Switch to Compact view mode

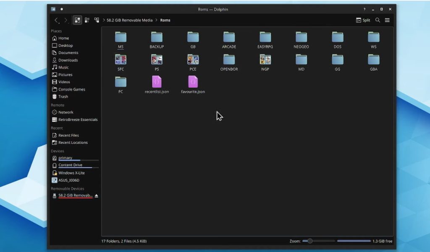tap(87, 20)
